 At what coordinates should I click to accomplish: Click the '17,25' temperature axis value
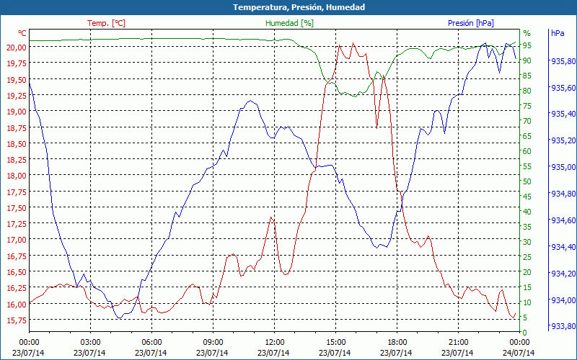coord(16,224)
